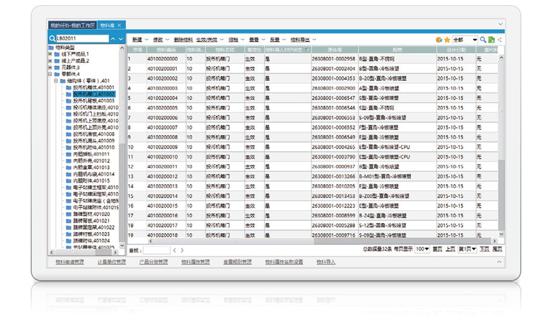The height and width of the screenshot is (317, 552).
Task: Close the 物料库 tab
Action: [x=119, y=25]
